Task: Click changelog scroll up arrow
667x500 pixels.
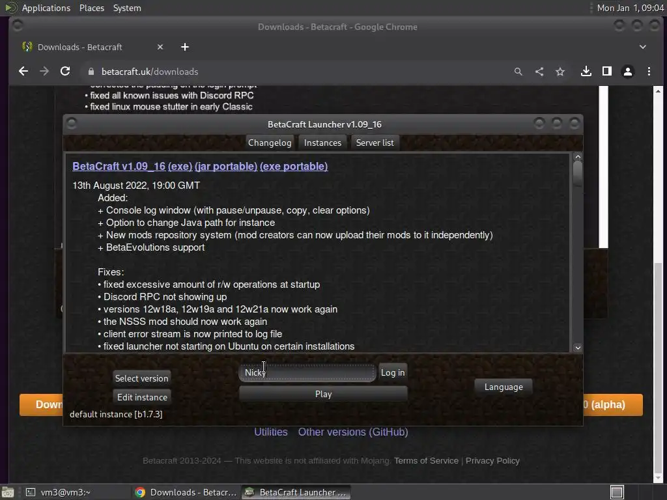Action: point(578,157)
